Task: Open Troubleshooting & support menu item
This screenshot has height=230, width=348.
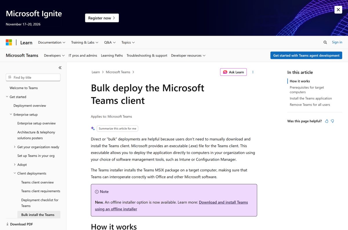Action: click(147, 55)
